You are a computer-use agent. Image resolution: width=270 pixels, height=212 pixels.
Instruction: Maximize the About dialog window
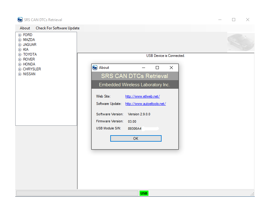157,68
